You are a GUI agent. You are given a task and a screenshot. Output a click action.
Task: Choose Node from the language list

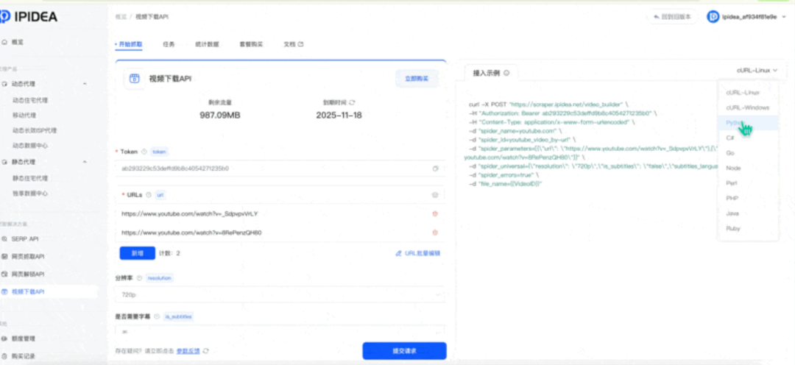tap(747, 168)
